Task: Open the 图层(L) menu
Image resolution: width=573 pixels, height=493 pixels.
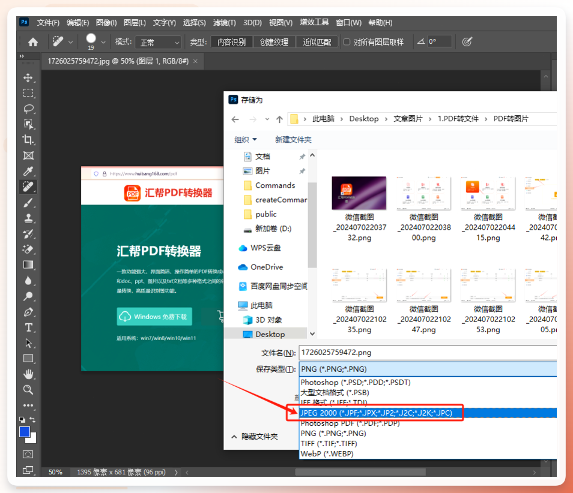Action: coord(135,23)
